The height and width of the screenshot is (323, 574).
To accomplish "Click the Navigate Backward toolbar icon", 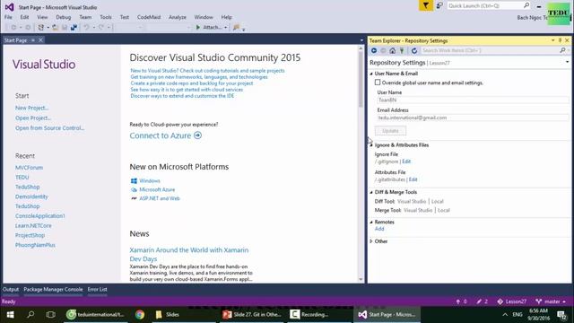I will tap(13, 28).
